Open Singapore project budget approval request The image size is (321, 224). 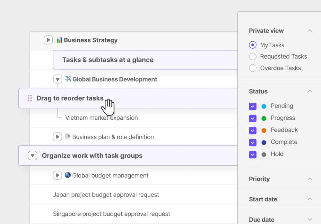point(112,214)
